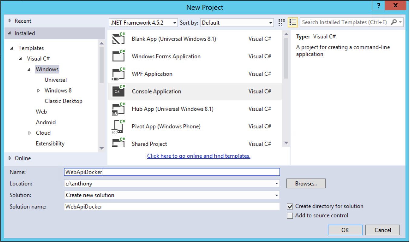Select the Web templates category
Image resolution: width=410 pixels, height=242 pixels.
41,112
